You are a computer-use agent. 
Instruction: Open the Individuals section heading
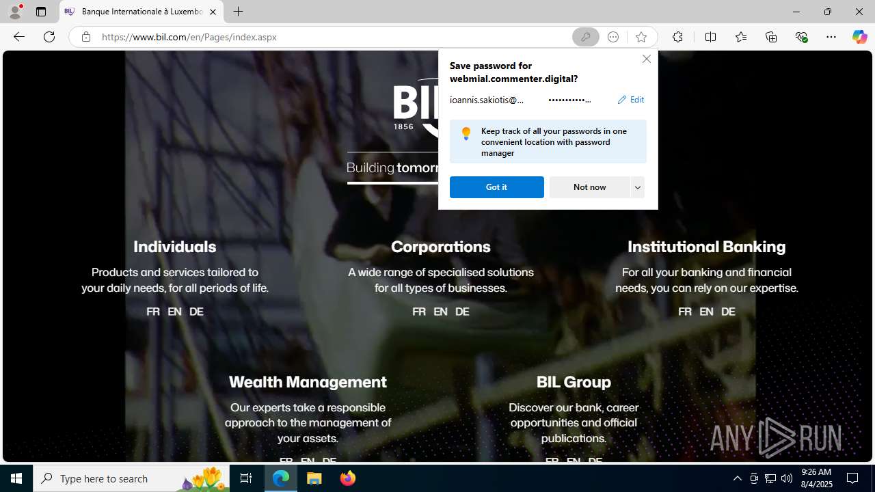pyautogui.click(x=174, y=247)
